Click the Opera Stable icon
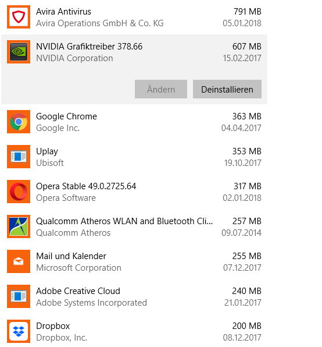This screenshot has height=347, width=322. pos(19,192)
